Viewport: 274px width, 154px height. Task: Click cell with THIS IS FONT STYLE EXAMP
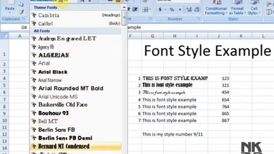pyautogui.click(x=175, y=78)
